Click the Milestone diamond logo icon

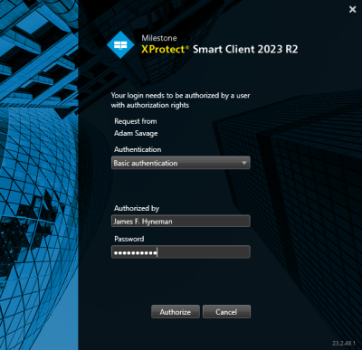[x=120, y=45]
